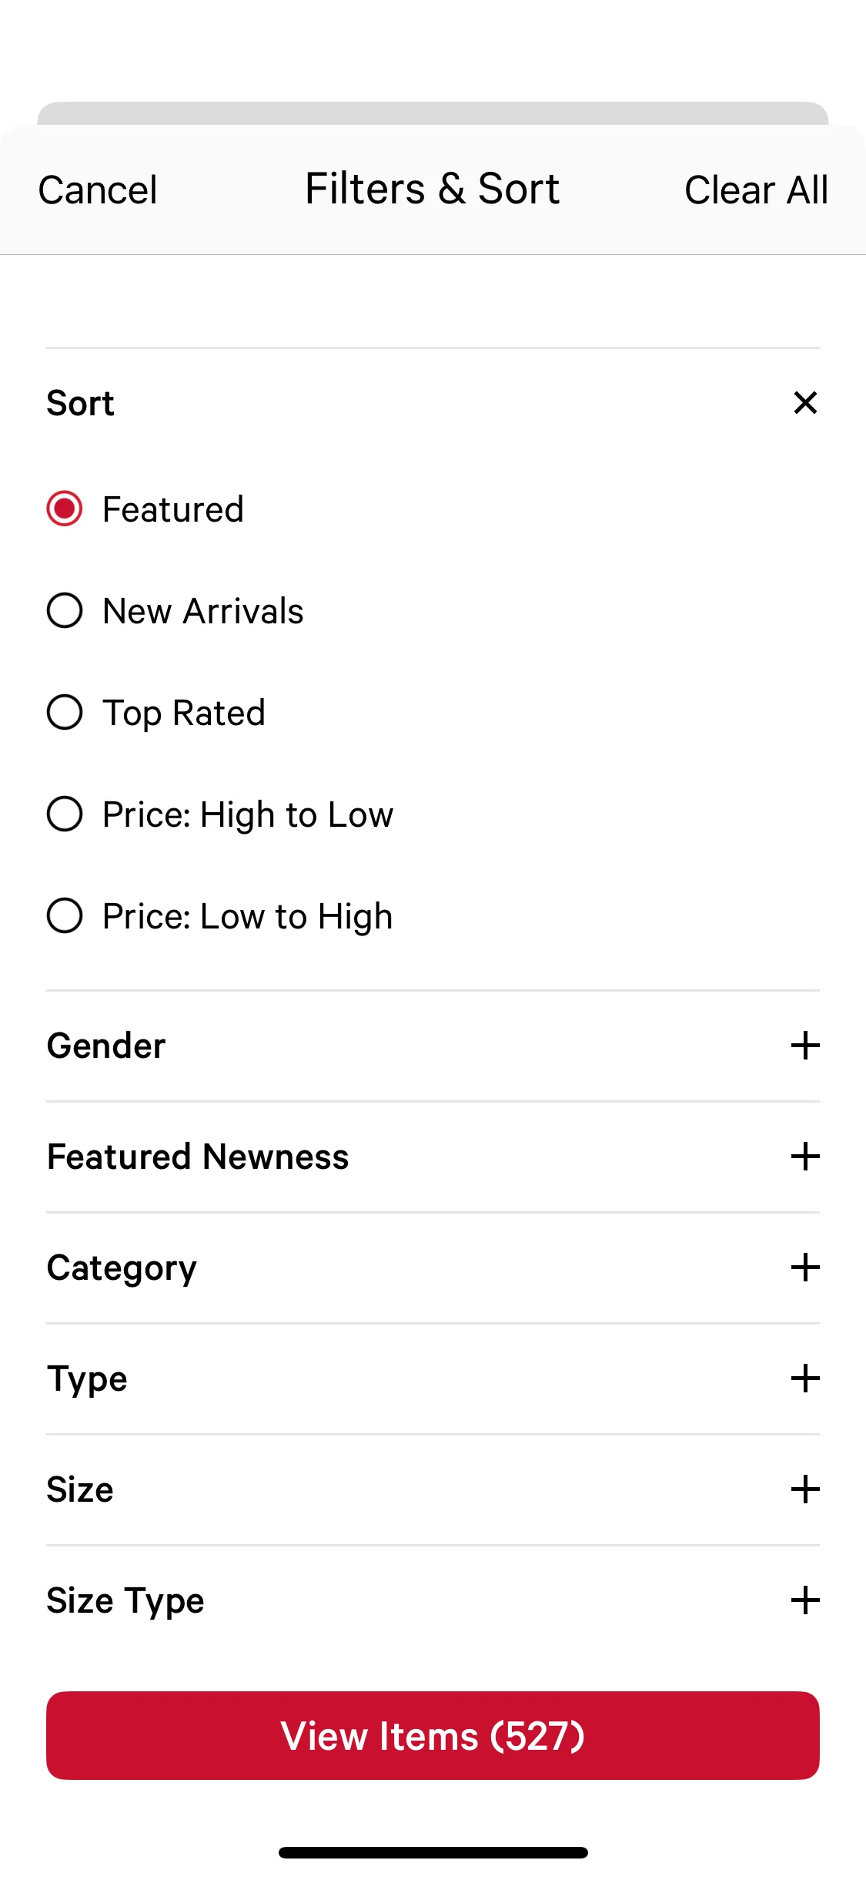Tap the Sort section heading
The image size is (866, 1877).
click(x=81, y=403)
